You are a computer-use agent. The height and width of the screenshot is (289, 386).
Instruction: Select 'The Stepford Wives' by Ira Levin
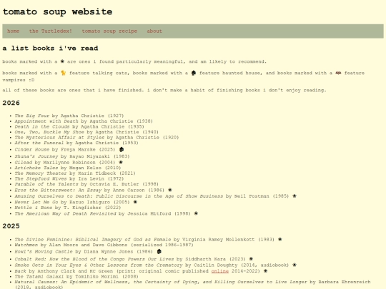69,178
